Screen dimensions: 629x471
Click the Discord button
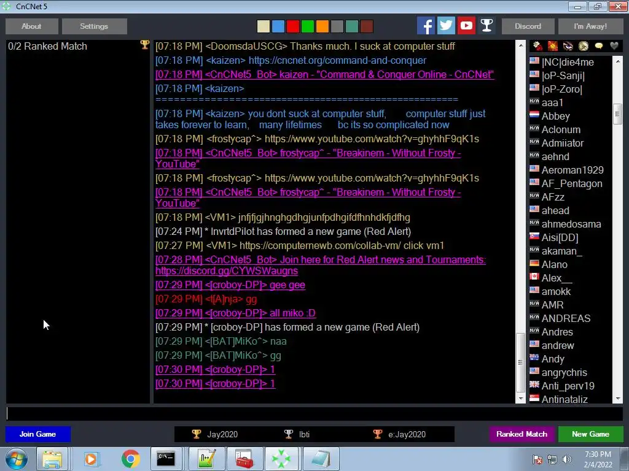click(x=528, y=26)
